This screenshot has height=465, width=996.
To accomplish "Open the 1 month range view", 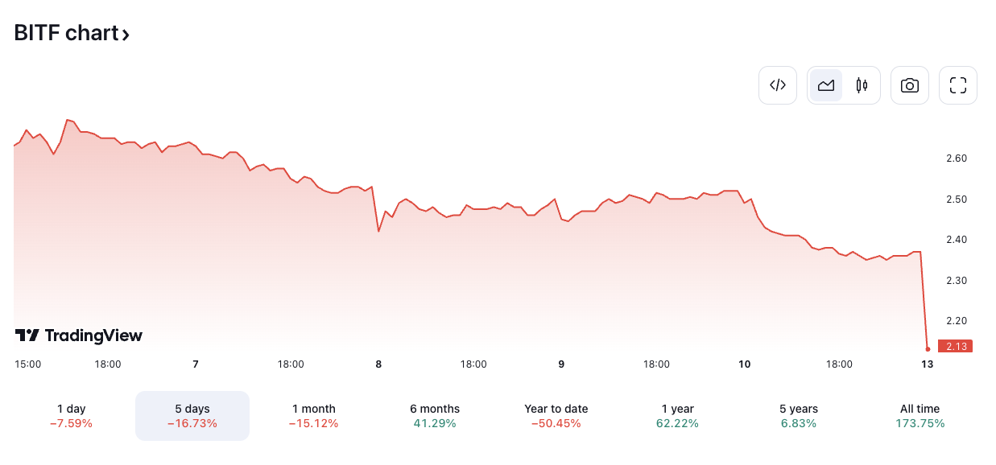I will [313, 415].
